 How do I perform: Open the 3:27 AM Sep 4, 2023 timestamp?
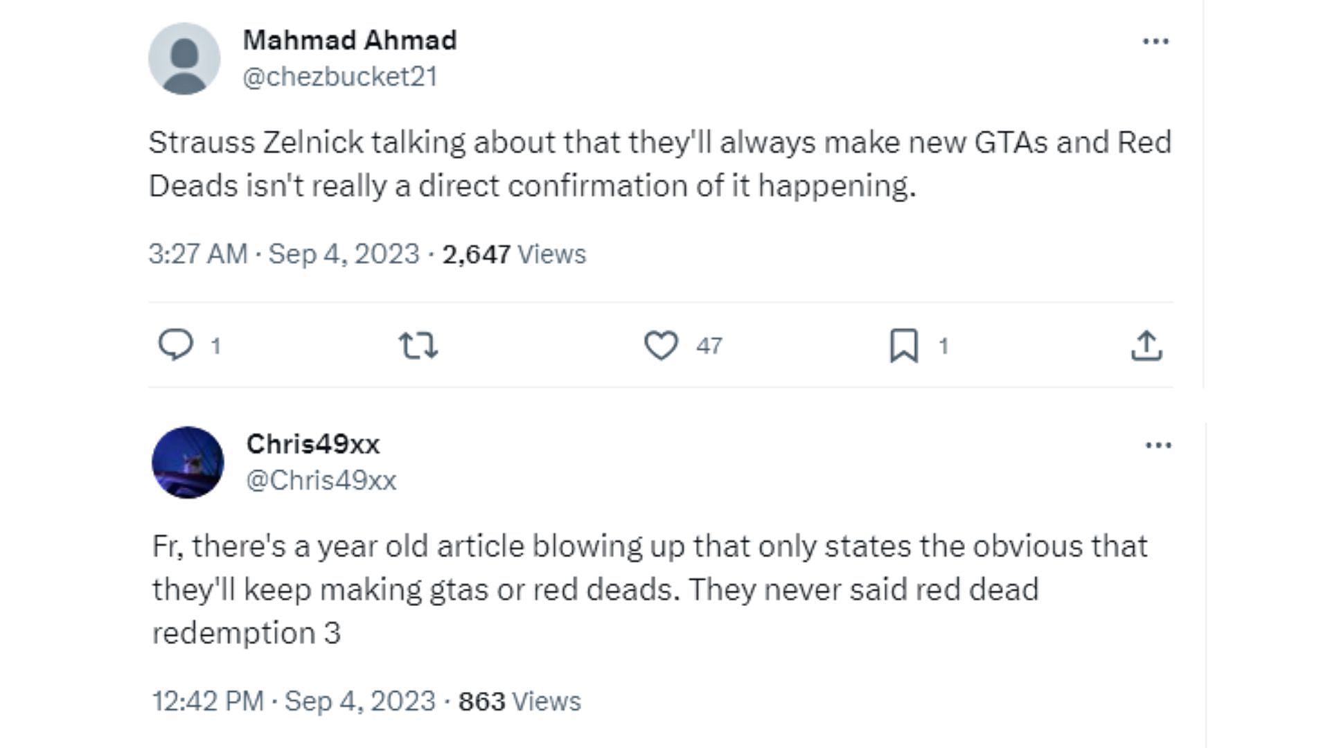[x=284, y=254]
